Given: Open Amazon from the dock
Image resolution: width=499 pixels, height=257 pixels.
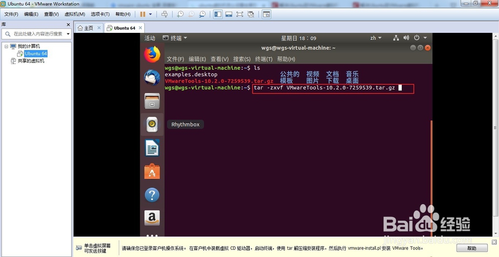Looking at the screenshot, I should click(x=152, y=218).
